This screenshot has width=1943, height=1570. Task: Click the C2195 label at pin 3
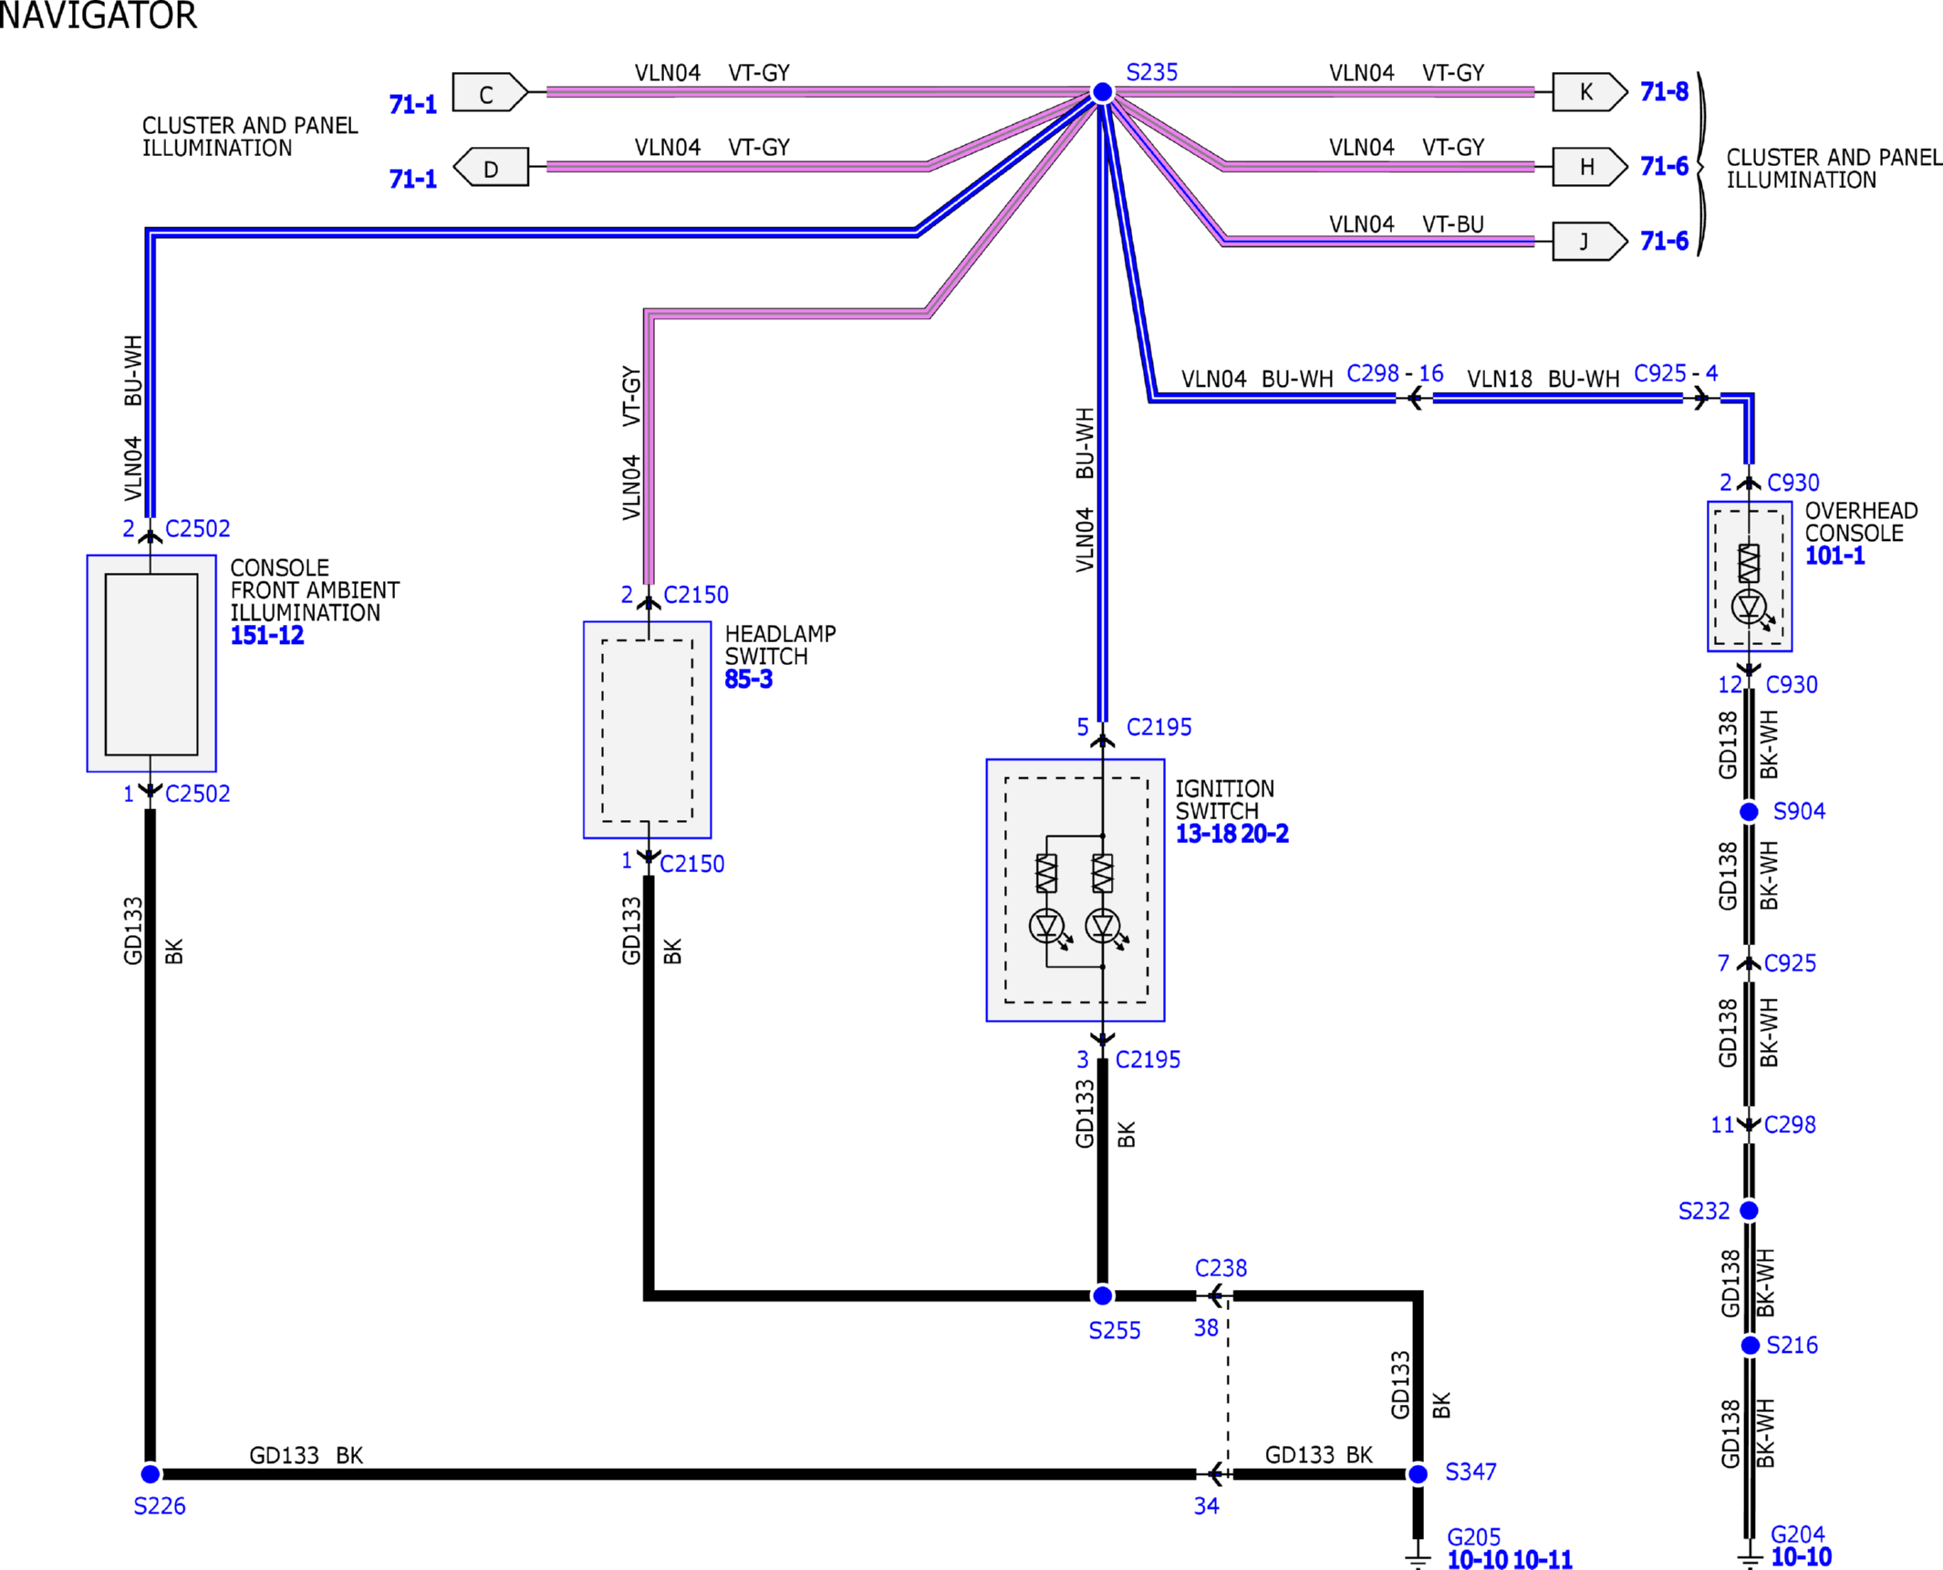click(x=1148, y=1060)
